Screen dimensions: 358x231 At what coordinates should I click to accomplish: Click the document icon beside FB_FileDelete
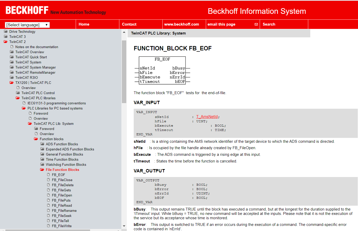tap(49, 185)
